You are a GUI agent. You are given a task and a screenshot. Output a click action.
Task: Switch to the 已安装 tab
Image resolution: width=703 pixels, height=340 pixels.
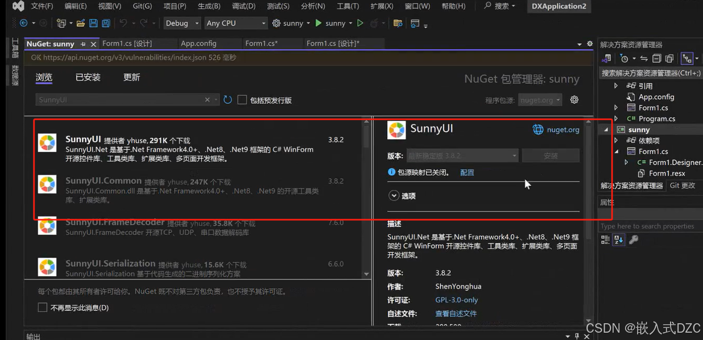(x=88, y=77)
